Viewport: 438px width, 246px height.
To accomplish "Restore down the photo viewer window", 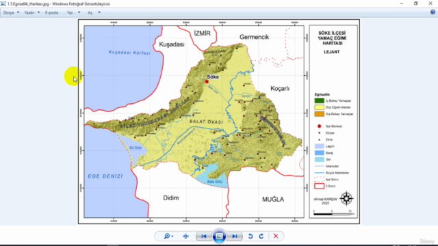I will (416, 3).
